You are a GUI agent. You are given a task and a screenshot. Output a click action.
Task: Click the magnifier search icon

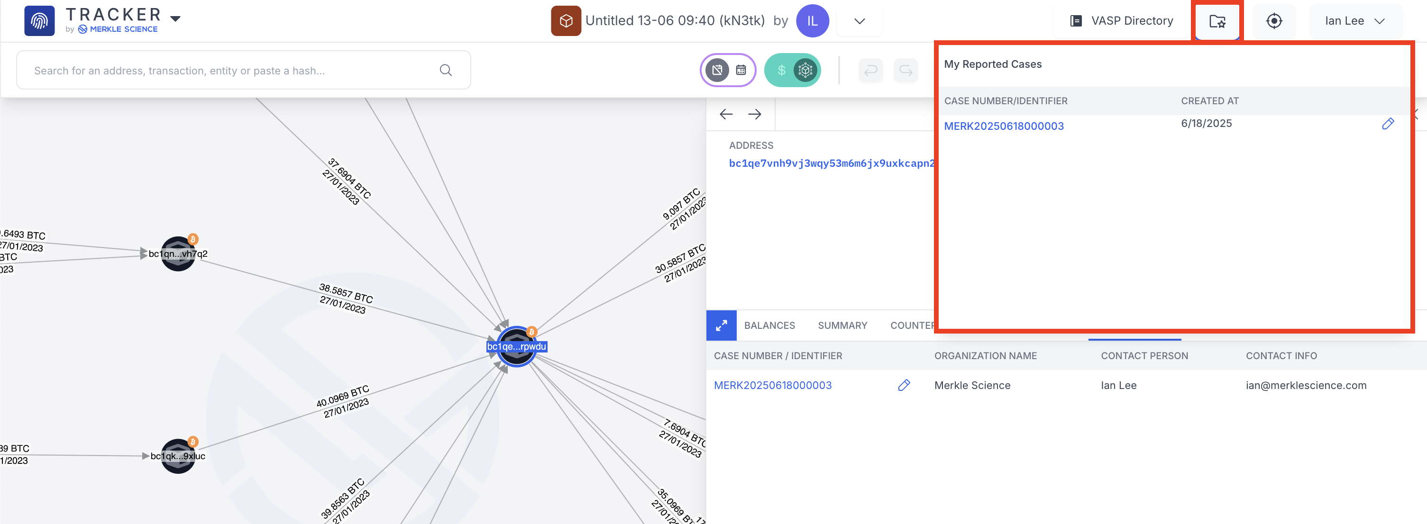click(445, 70)
